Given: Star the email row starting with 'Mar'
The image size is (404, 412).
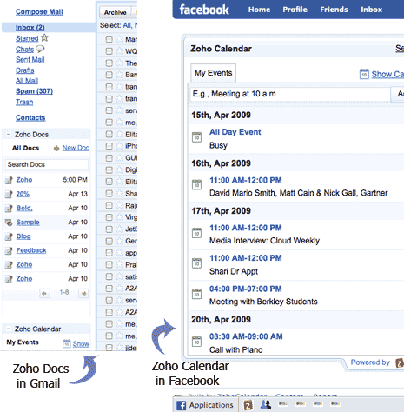Looking at the screenshot, I should [x=119, y=39].
